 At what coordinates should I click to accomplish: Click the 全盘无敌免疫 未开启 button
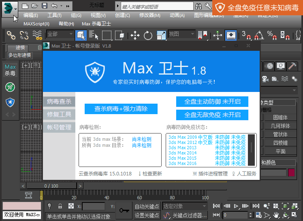pos(212,115)
